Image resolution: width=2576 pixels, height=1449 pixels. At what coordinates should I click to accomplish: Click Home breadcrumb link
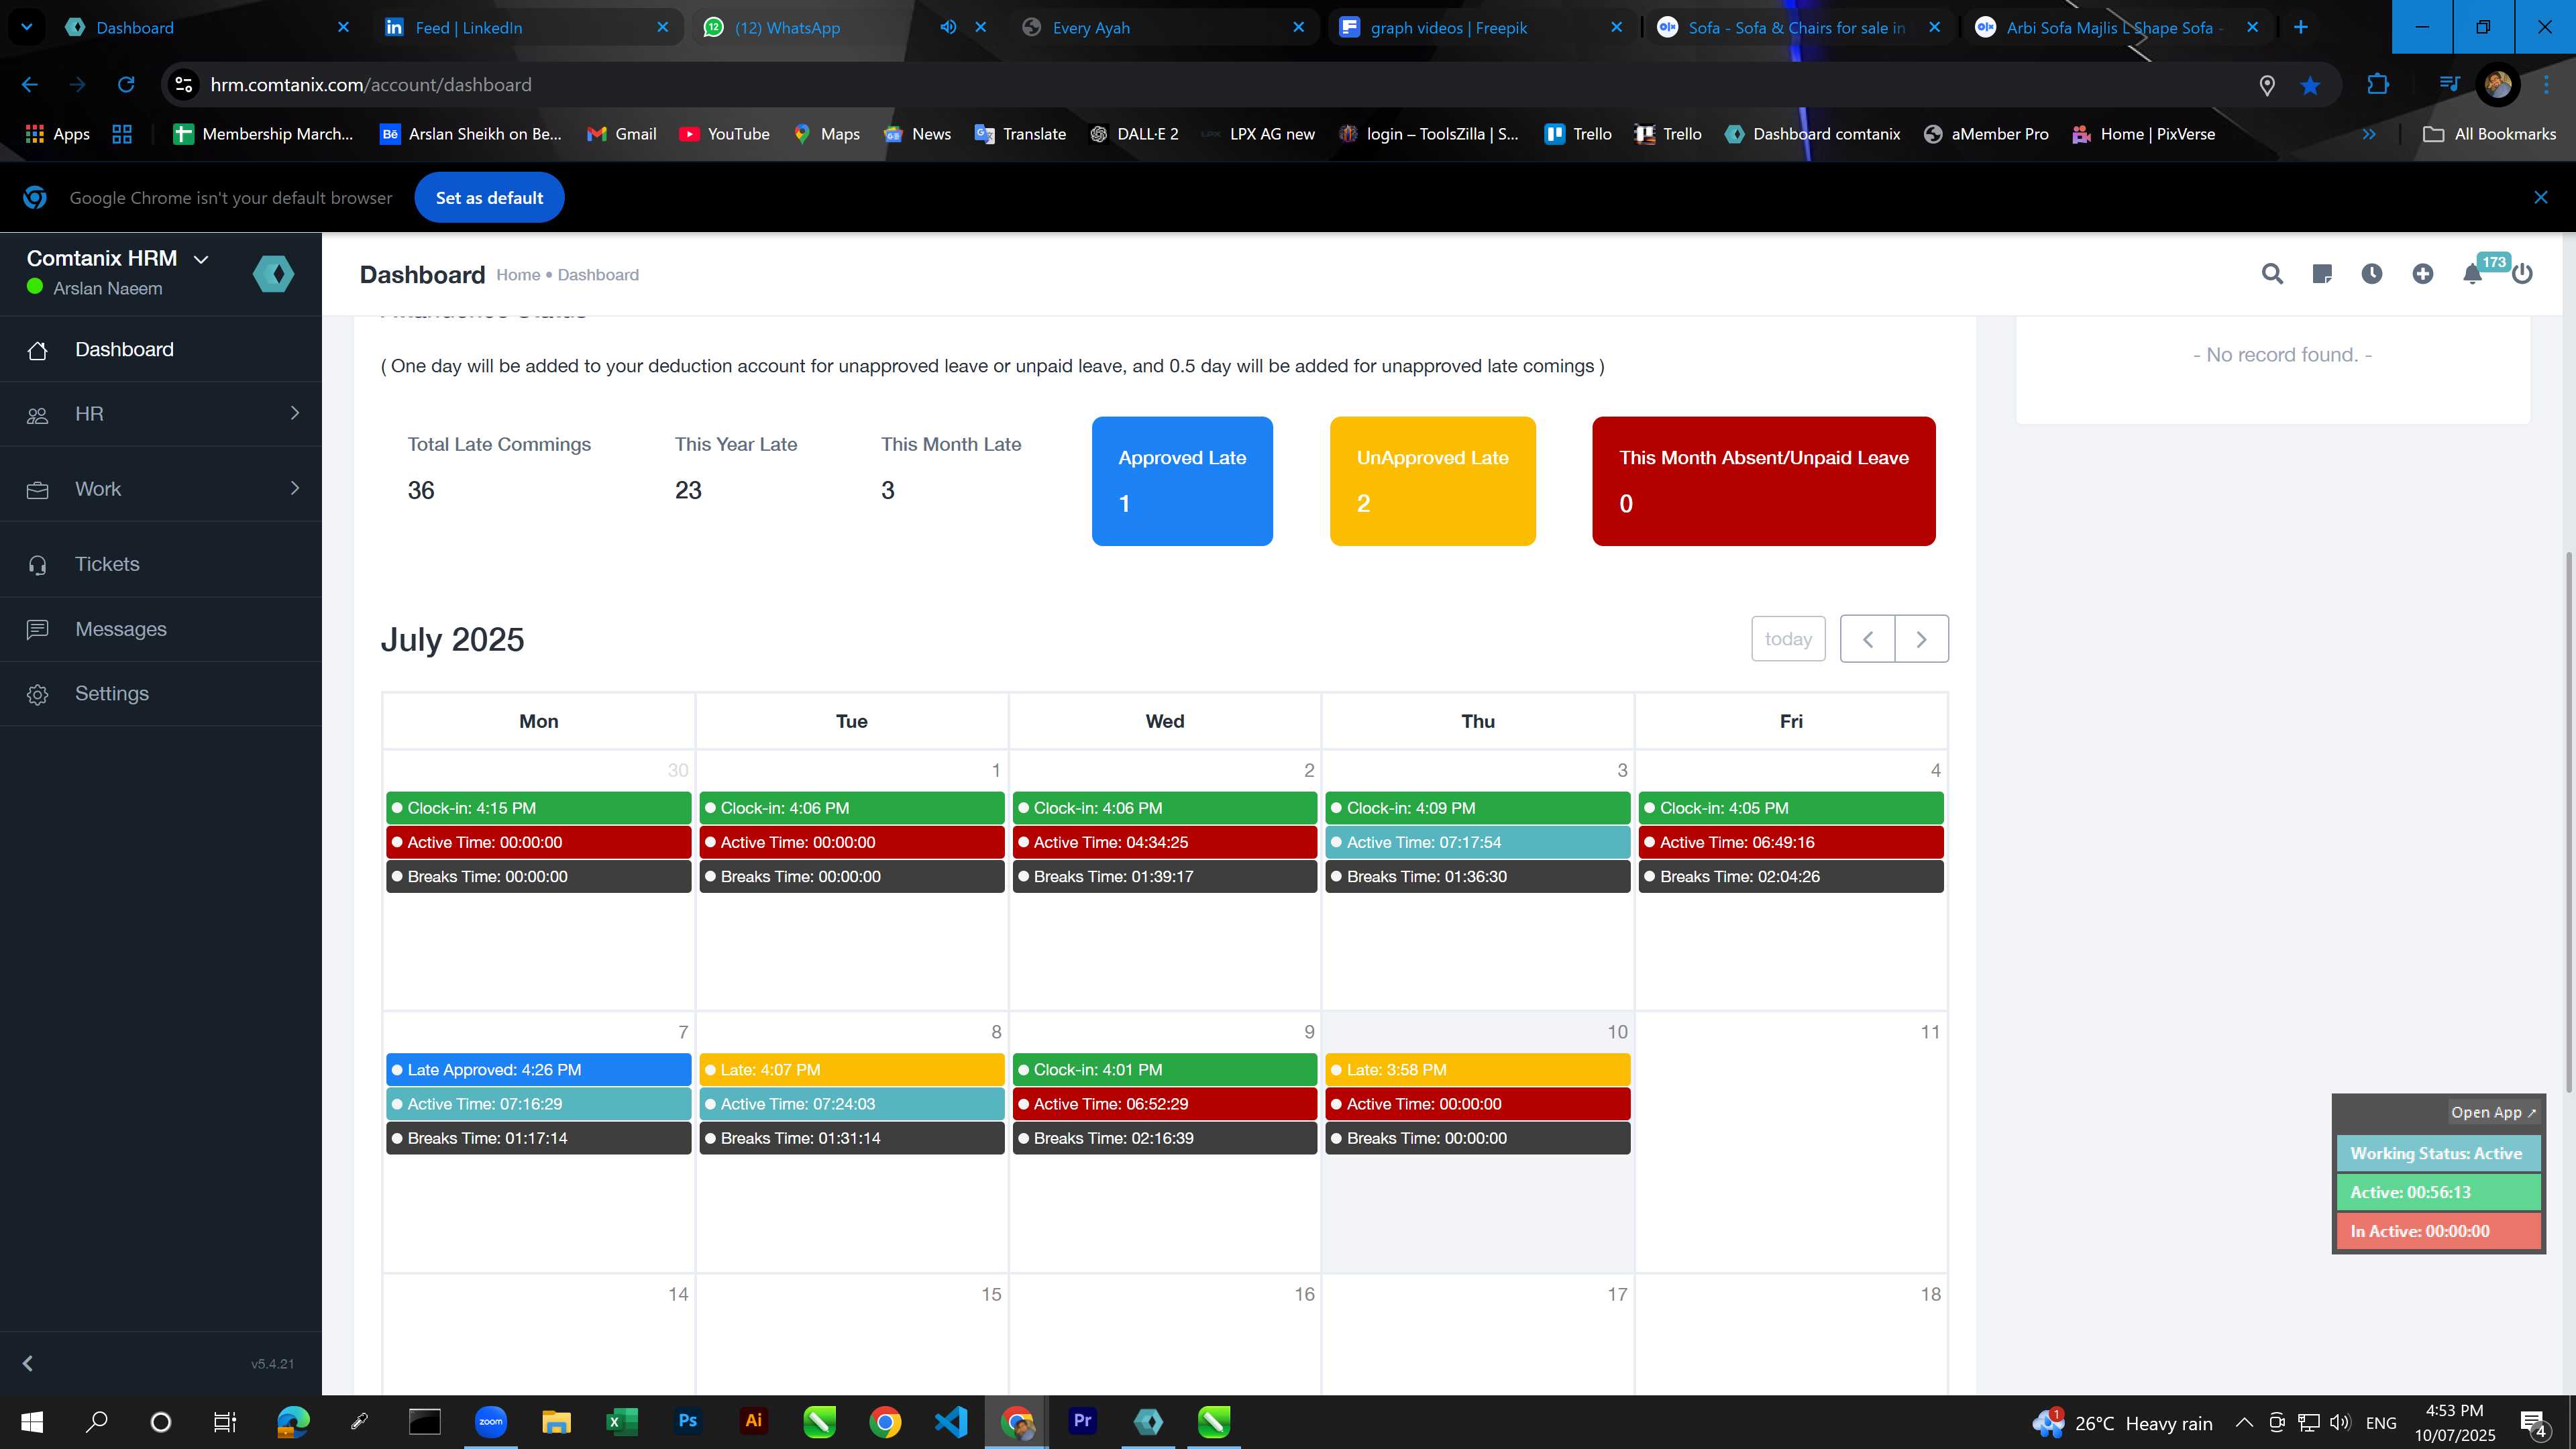tap(518, 275)
